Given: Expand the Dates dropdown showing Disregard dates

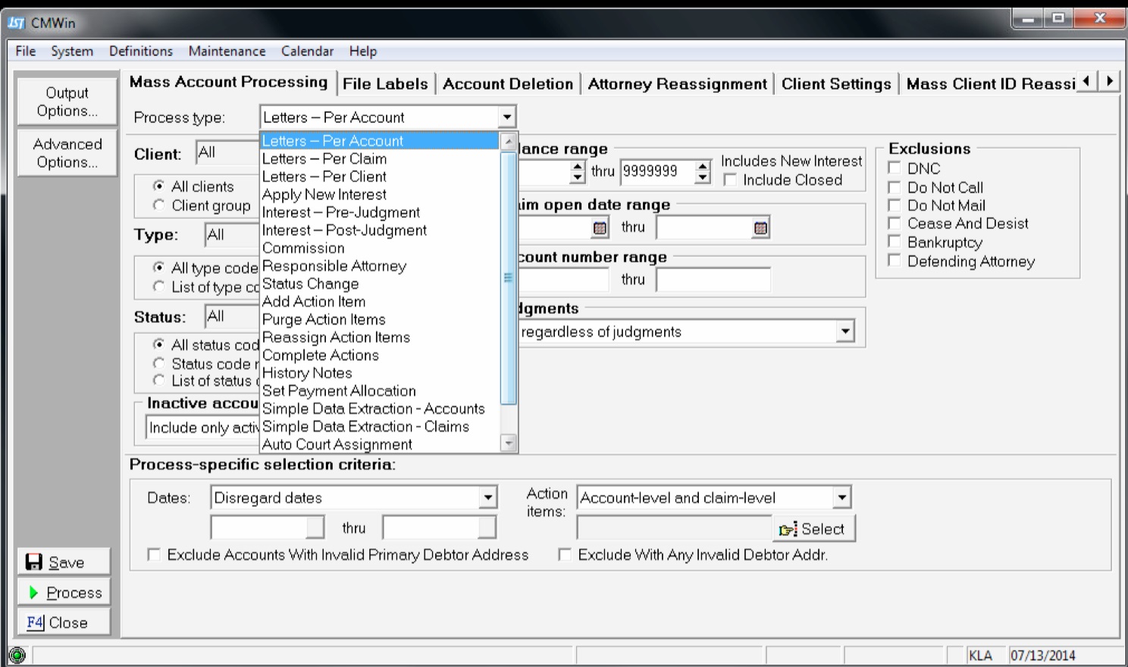Looking at the screenshot, I should tap(488, 498).
